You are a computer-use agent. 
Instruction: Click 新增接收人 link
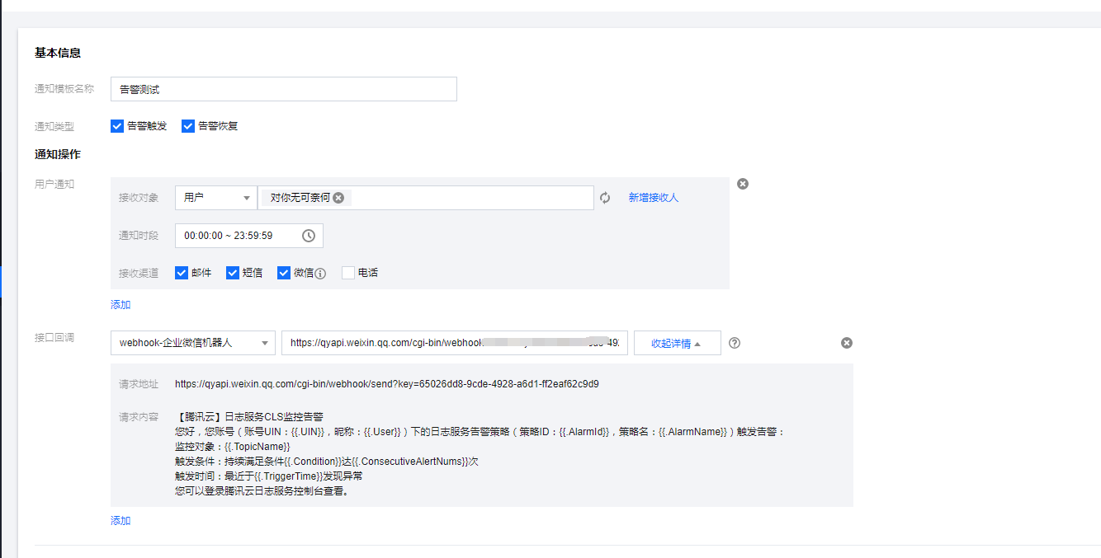[654, 198]
